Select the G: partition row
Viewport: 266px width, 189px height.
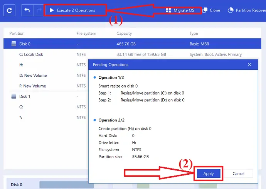46,107
